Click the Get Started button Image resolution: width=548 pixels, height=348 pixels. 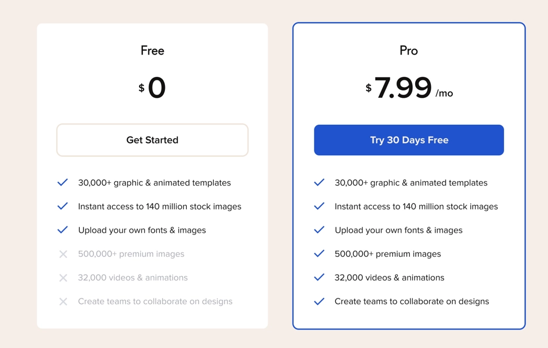[152, 140]
